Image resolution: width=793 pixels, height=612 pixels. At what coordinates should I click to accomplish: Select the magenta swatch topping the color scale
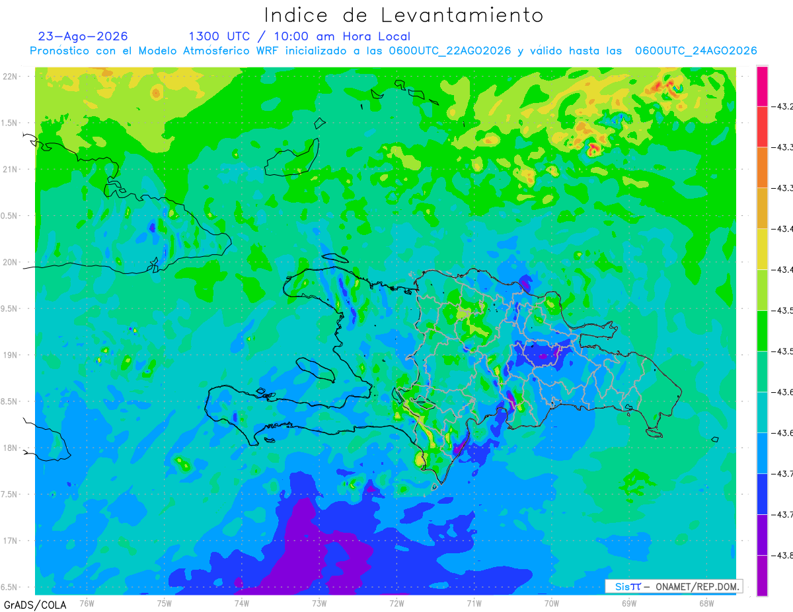pyautogui.click(x=762, y=86)
